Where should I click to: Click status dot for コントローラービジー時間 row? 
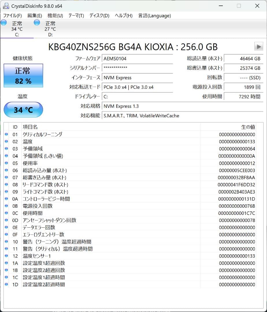(6, 199)
